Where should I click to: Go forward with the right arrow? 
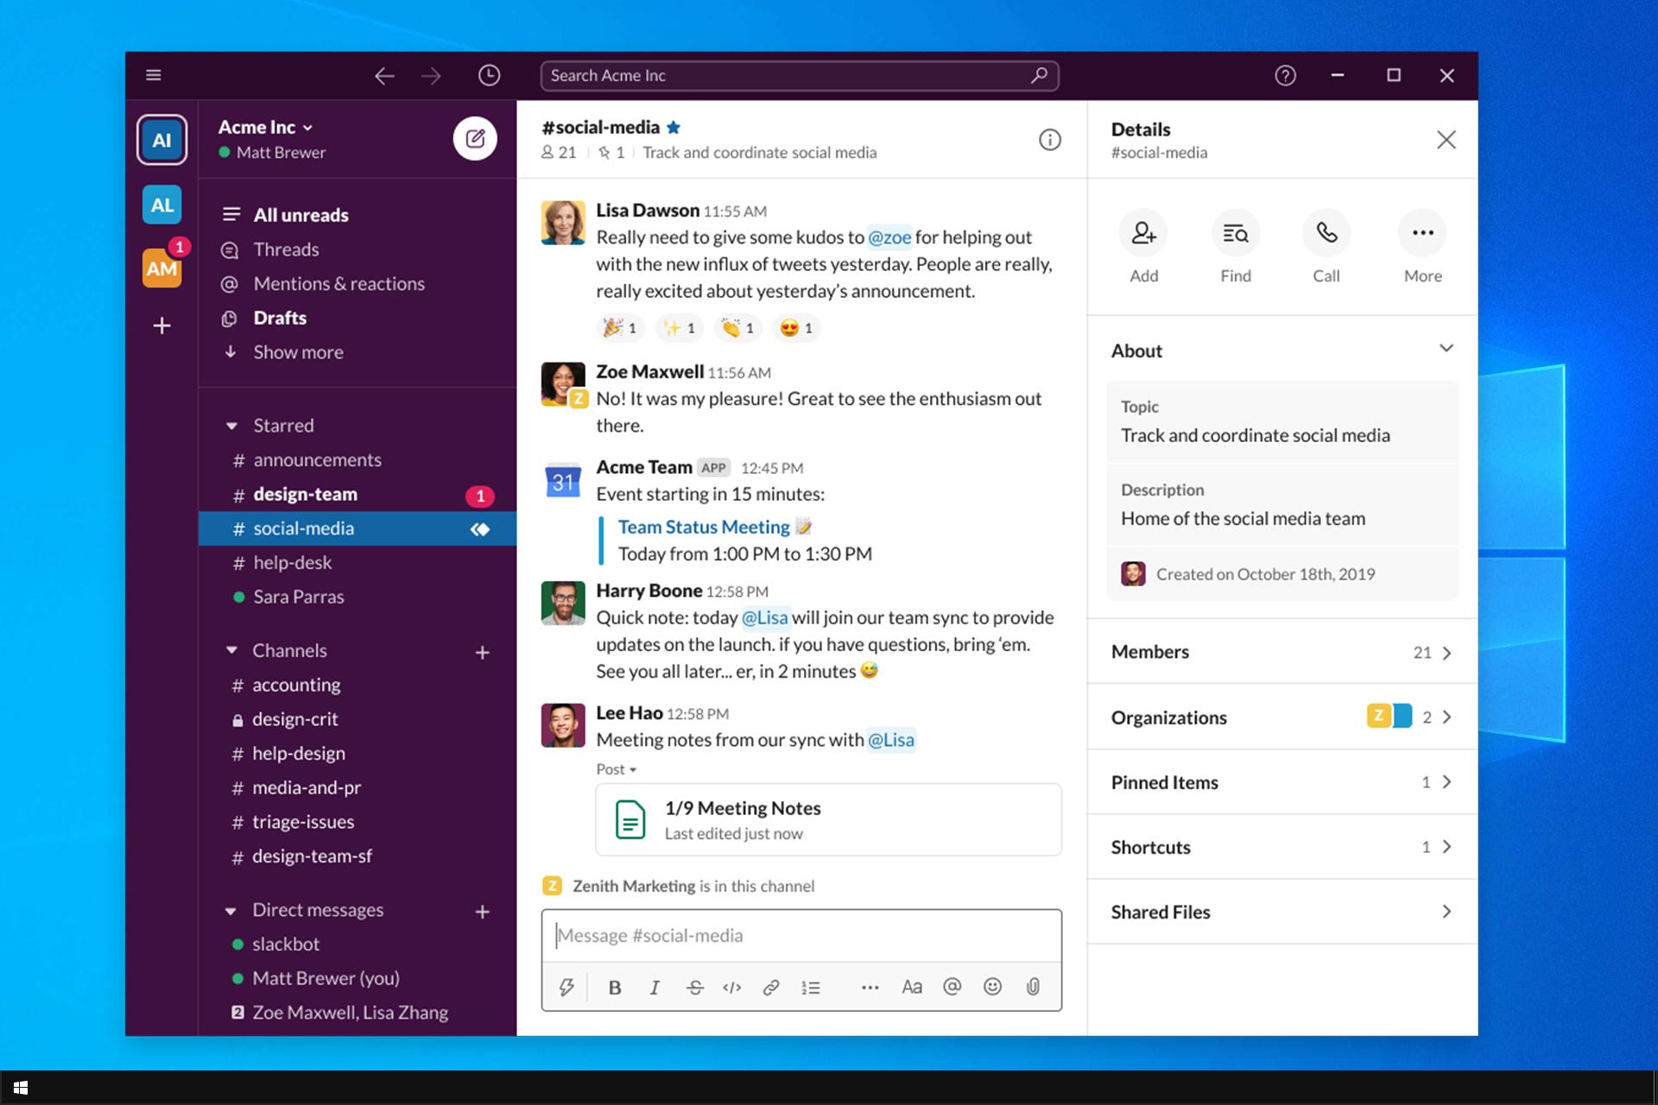coord(431,76)
